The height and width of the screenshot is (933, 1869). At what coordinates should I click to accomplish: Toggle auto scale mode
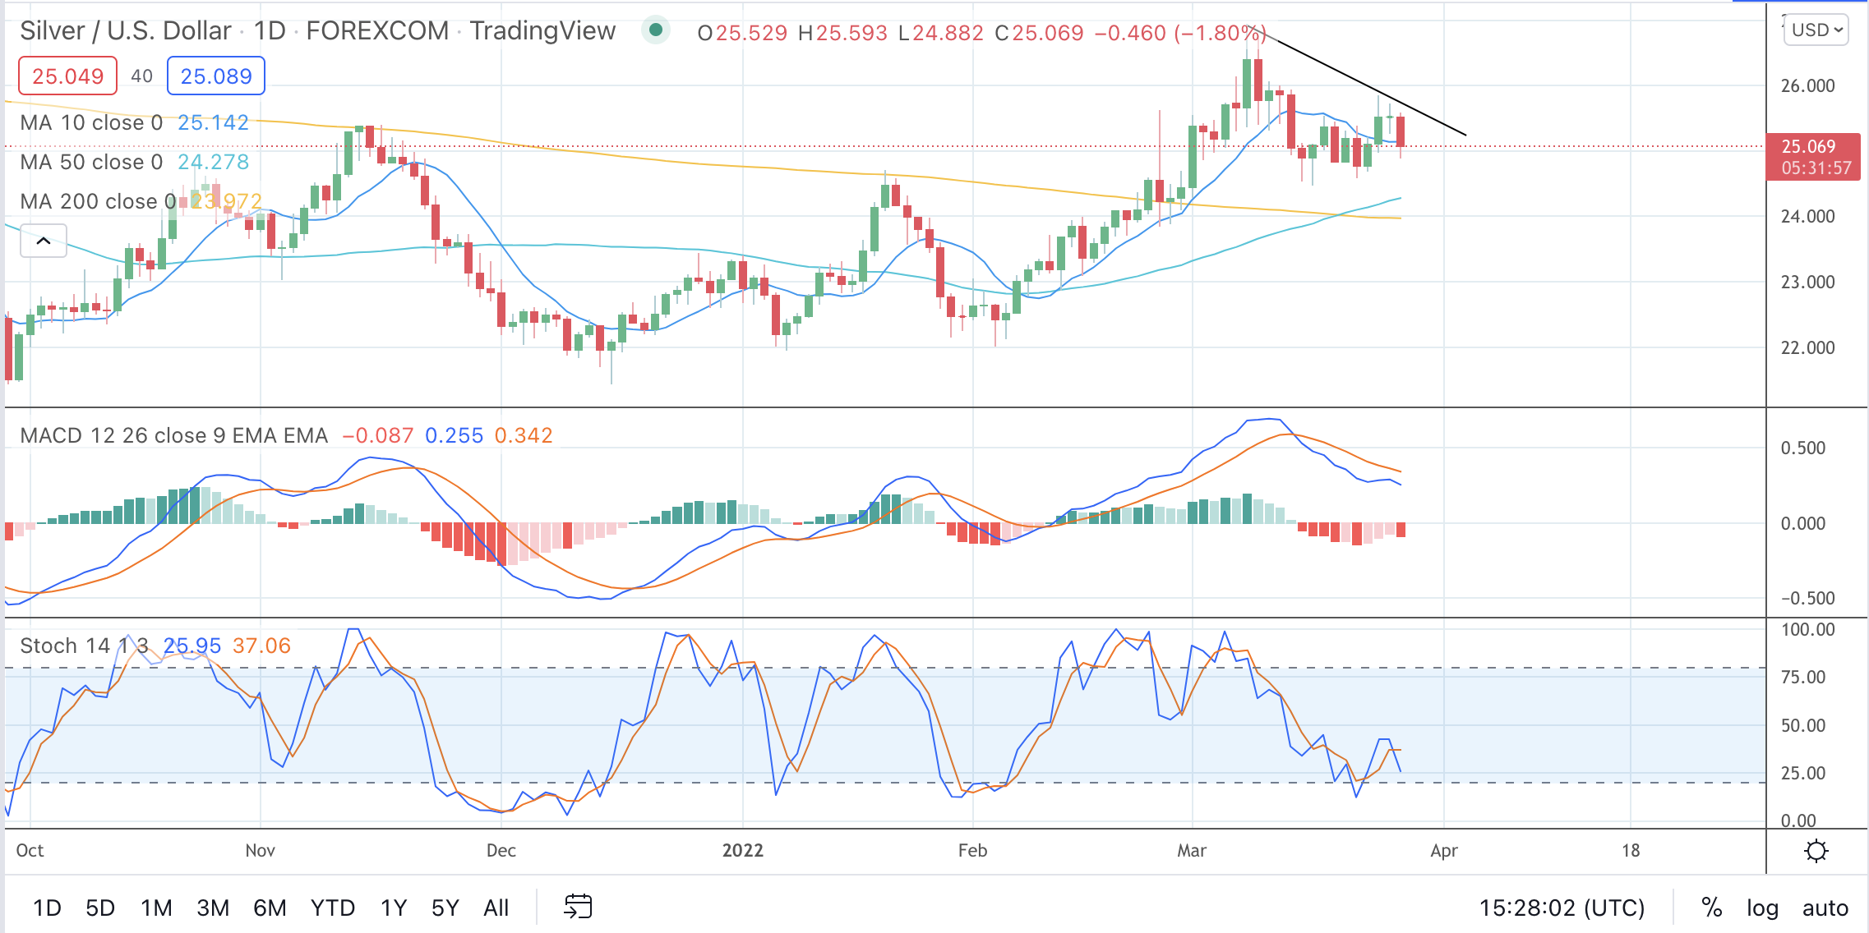click(1825, 908)
